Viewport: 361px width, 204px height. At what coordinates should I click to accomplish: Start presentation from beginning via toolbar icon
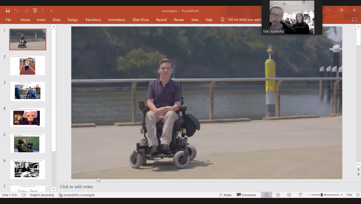tap(35, 11)
